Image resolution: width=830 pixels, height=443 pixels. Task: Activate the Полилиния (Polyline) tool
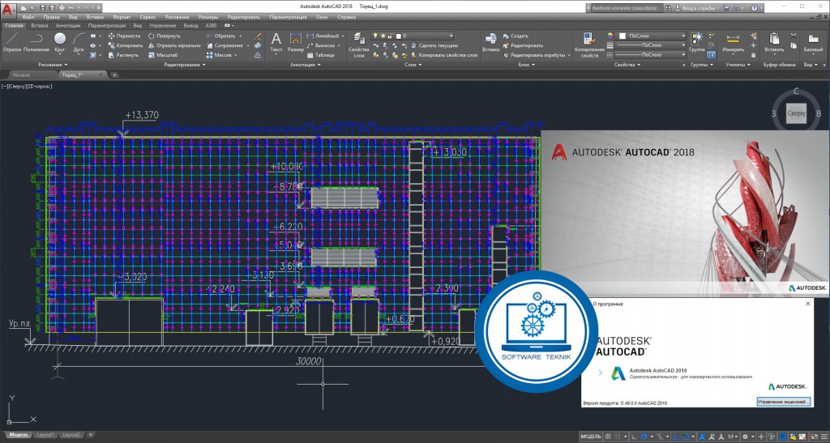click(36, 40)
